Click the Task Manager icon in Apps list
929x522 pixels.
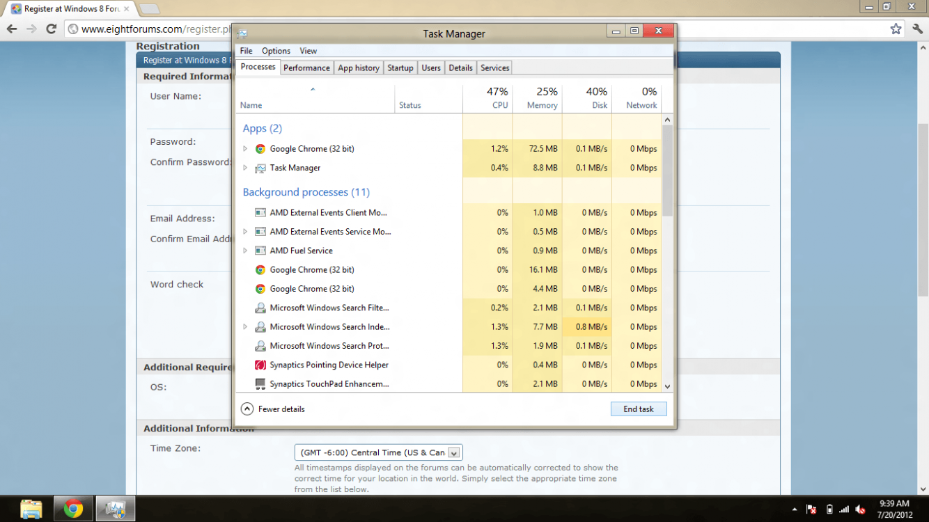click(260, 168)
